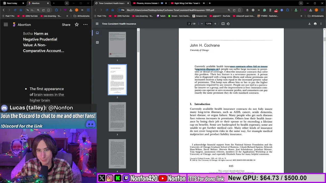
Task: Open the PDF viewer sidebar menu icon
Action: pyautogui.click(x=97, y=24)
